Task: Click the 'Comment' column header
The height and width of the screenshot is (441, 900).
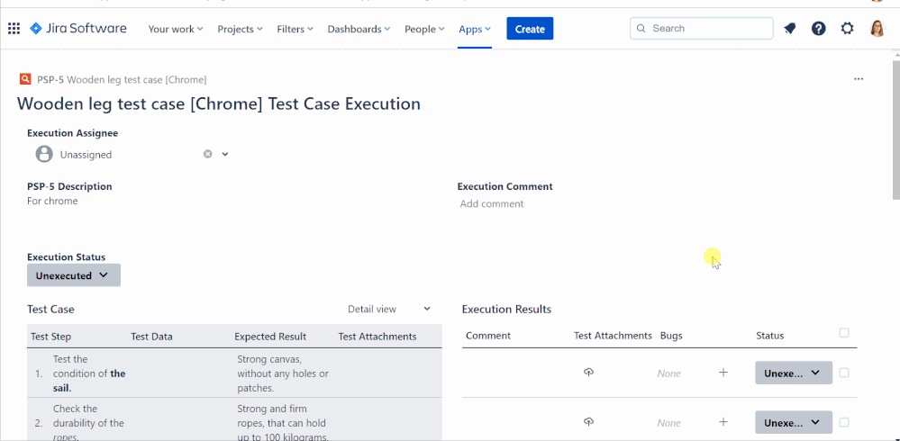Action: (x=488, y=336)
